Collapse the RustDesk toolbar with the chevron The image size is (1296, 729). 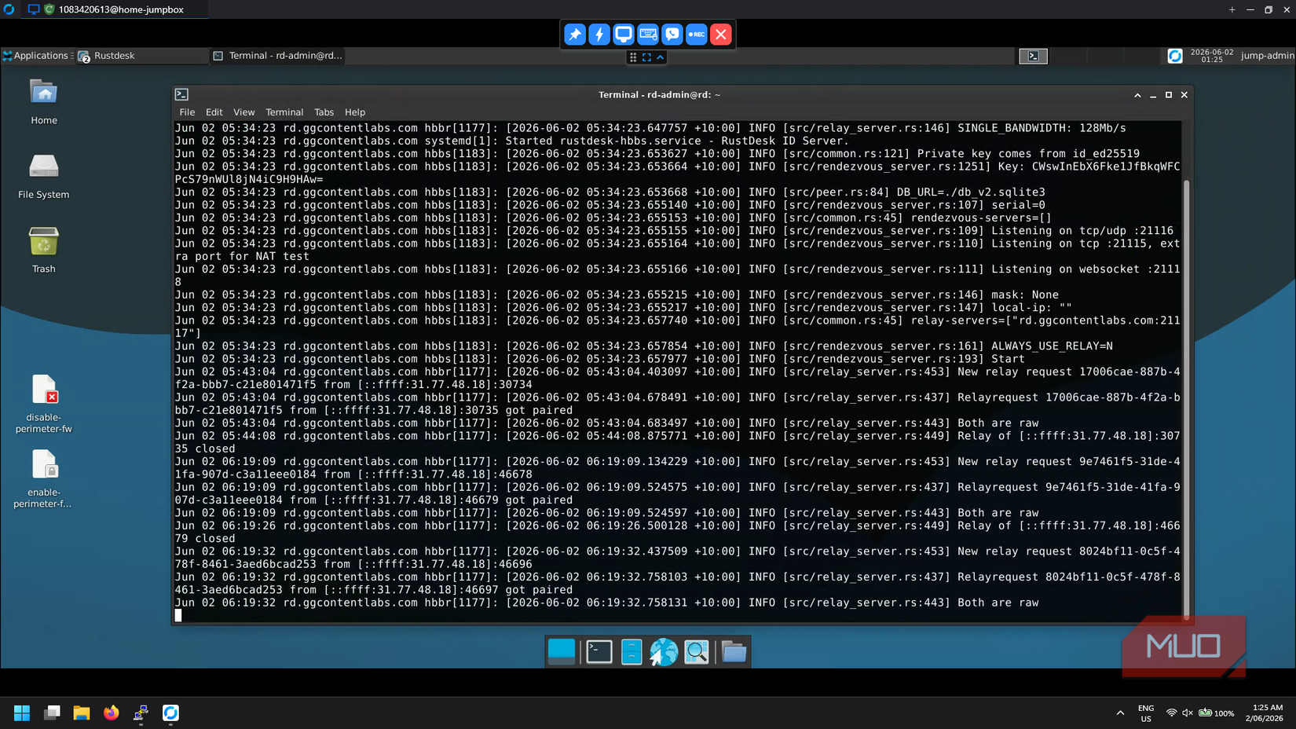coord(661,57)
